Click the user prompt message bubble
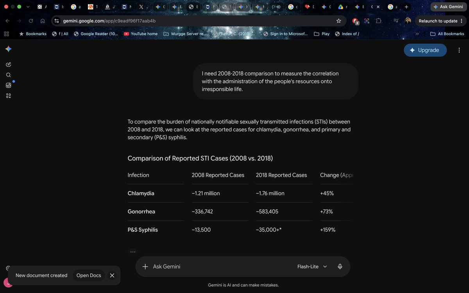This screenshot has width=469, height=293. tap(276, 81)
